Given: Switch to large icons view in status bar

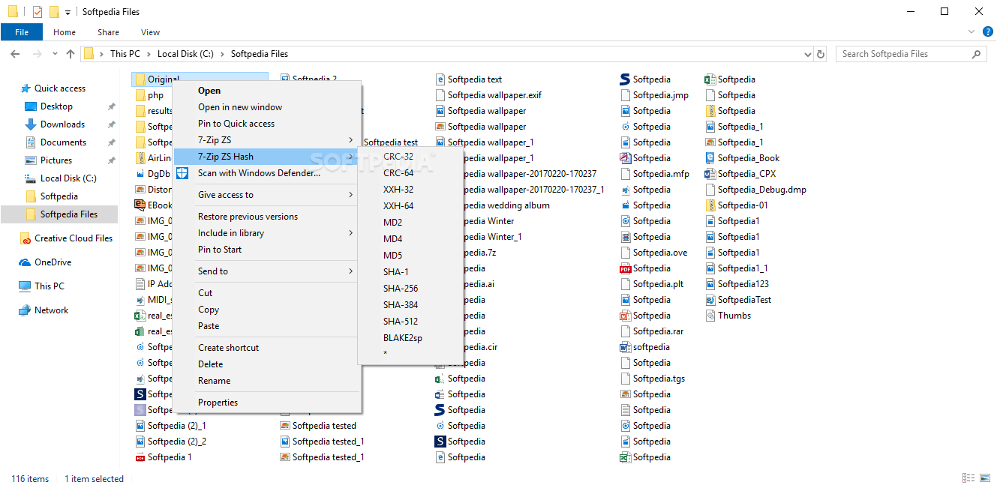Looking at the screenshot, I should pyautogui.click(x=984, y=478).
